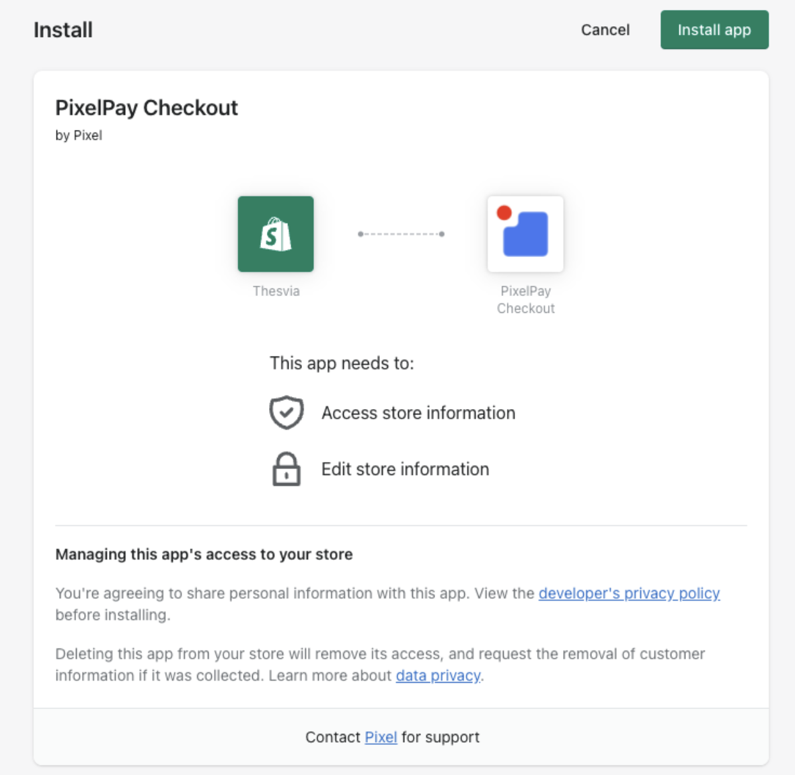Open the developer's privacy policy link
795x775 pixels.
[x=629, y=593]
